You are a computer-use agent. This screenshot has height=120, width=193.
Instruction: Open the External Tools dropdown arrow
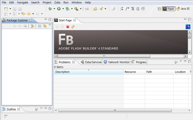(81, 9)
